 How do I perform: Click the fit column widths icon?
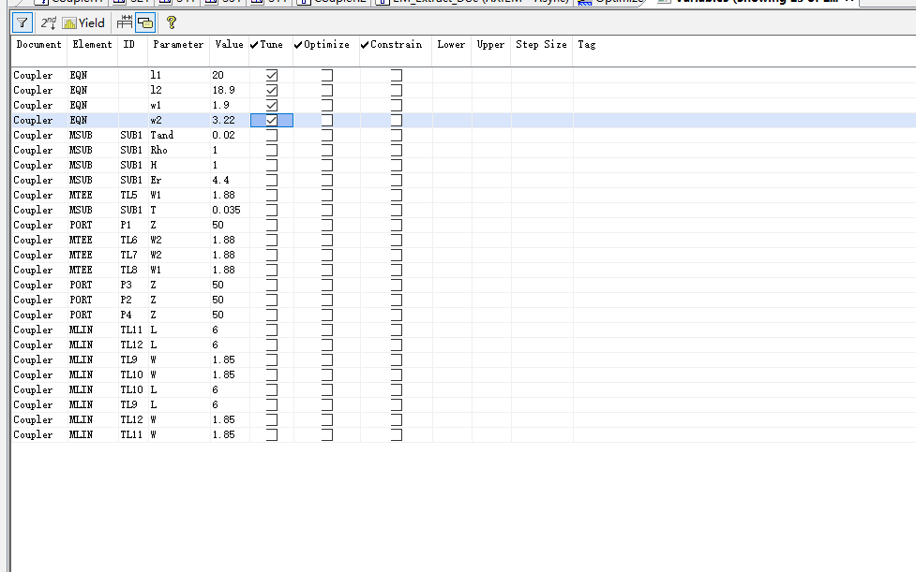tap(125, 22)
